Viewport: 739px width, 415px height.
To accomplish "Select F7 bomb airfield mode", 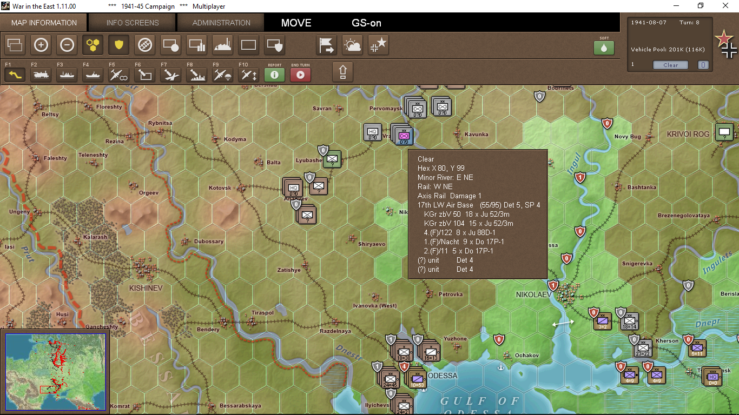I will tap(171, 75).
